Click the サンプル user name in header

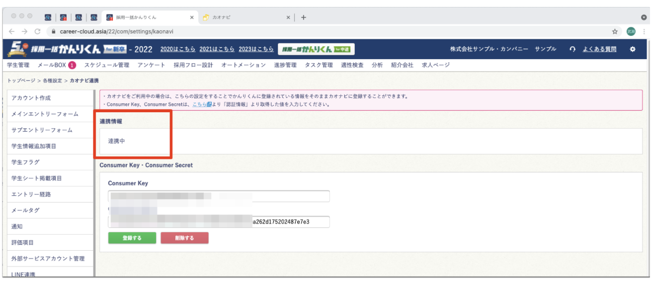546,49
